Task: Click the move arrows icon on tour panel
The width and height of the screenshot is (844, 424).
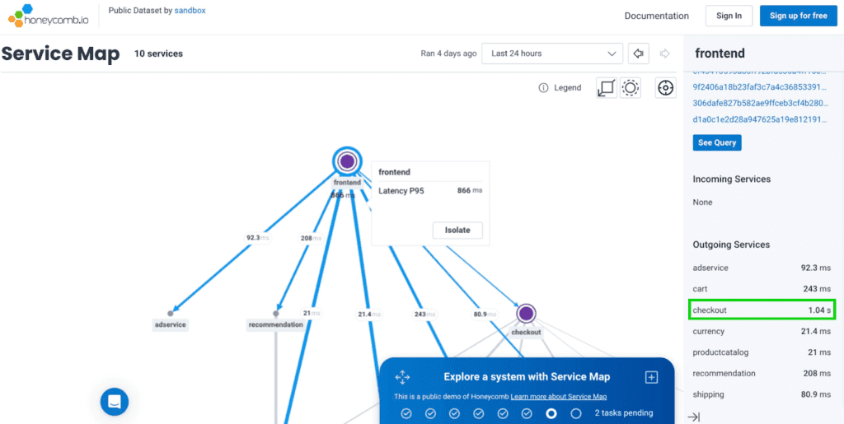Action: click(402, 377)
